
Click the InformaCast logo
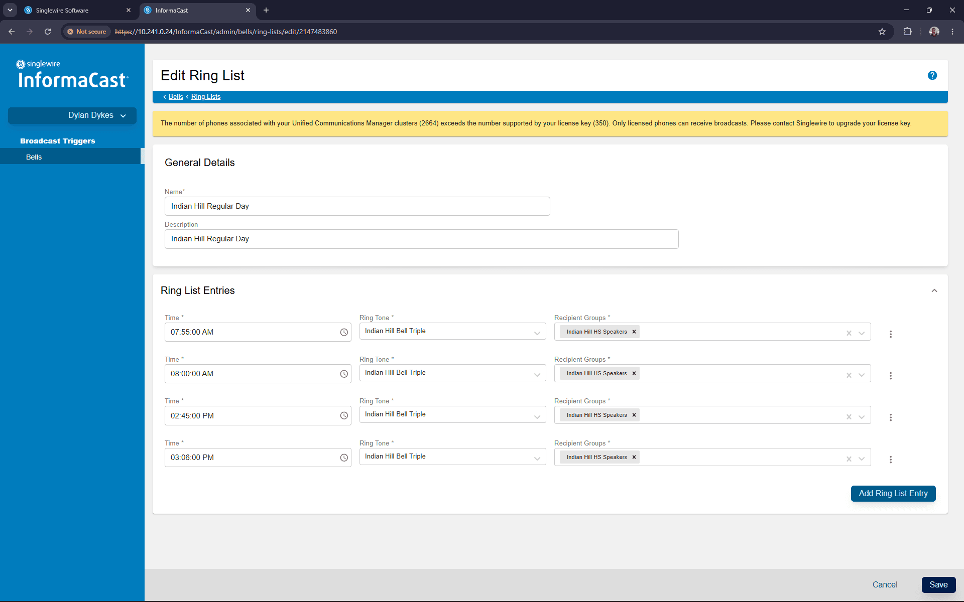72,74
